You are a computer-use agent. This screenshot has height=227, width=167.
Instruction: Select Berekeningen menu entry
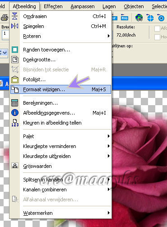click(60, 103)
